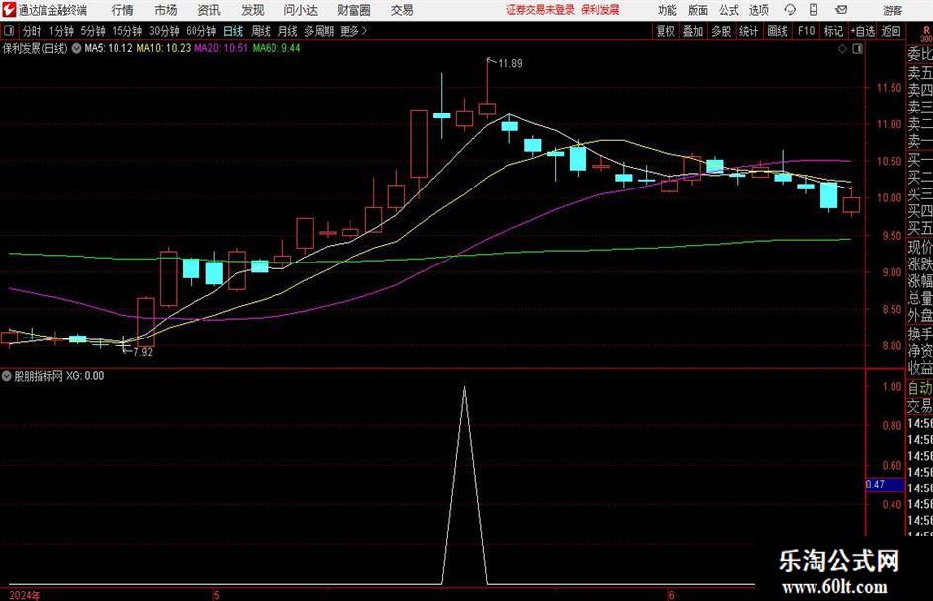Open the 选项 menu
Screen dimensions: 933x601
point(758,10)
